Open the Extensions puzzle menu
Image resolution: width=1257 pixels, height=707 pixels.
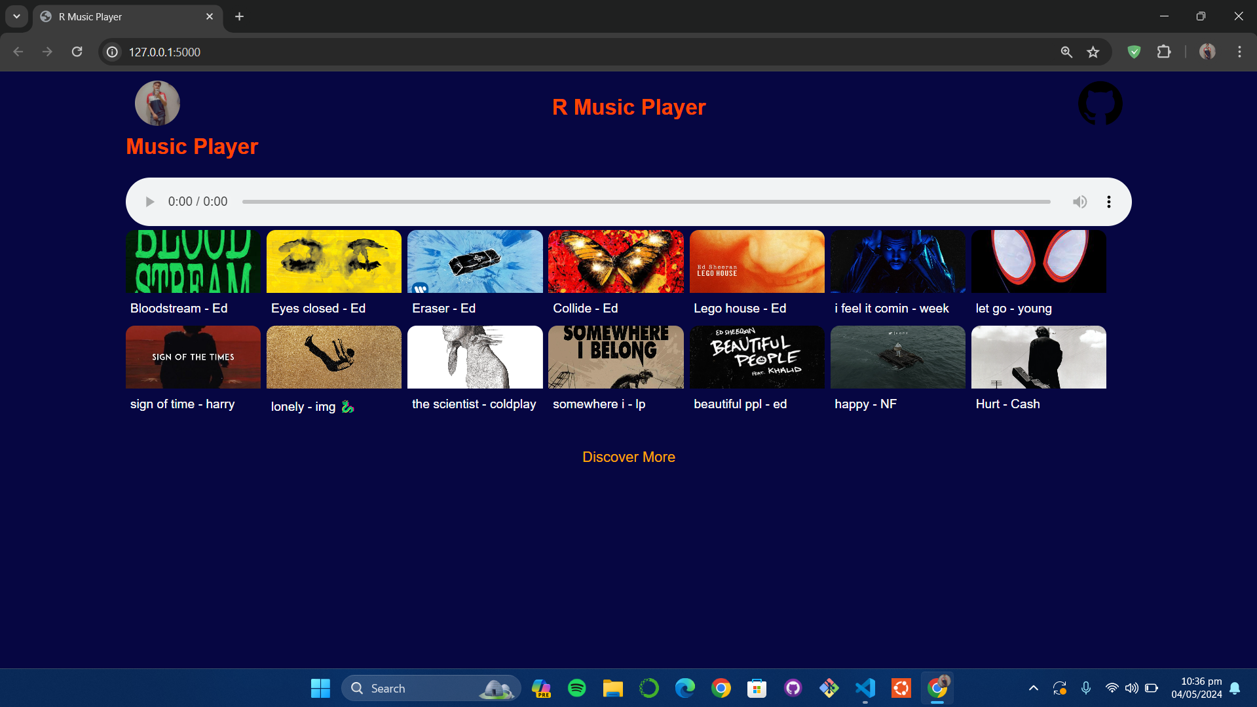point(1164,52)
